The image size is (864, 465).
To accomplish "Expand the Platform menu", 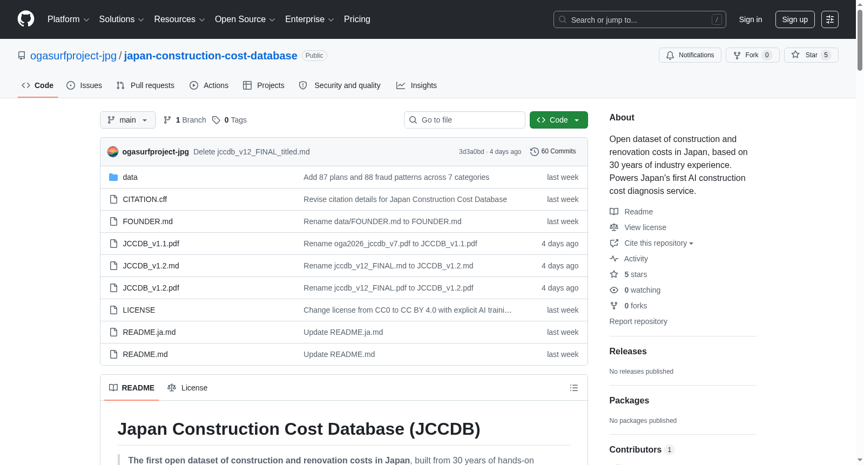I will pyautogui.click(x=68, y=19).
